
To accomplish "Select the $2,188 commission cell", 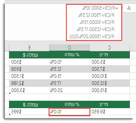I will coord(29,83).
